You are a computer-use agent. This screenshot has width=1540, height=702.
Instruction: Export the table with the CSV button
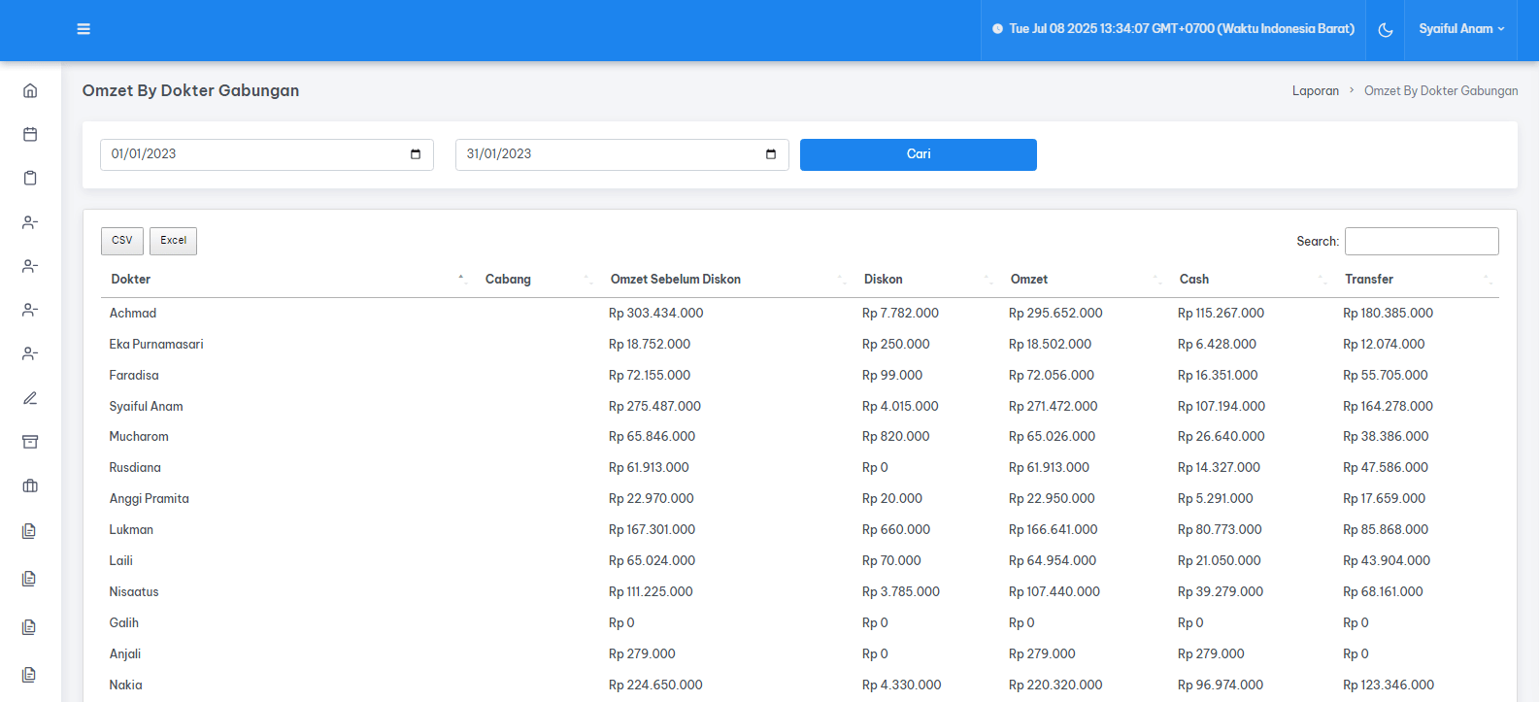click(x=122, y=241)
